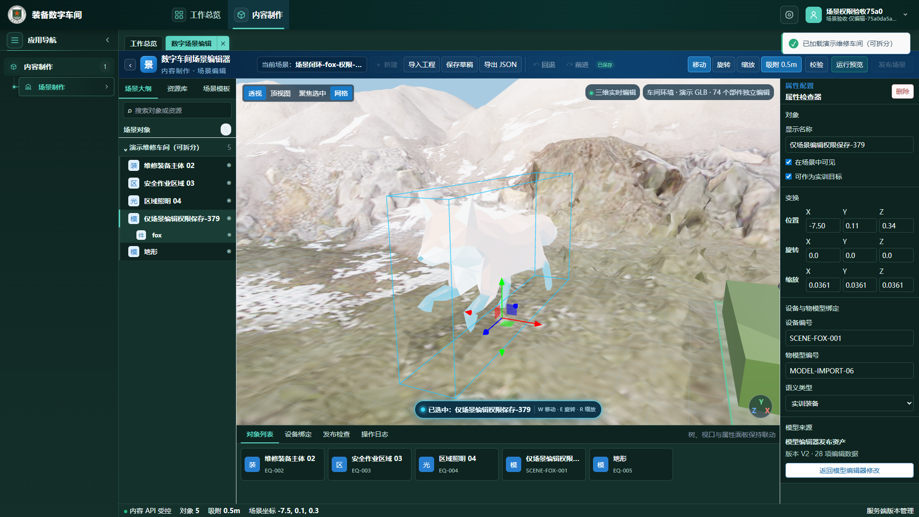Toggle visibility of 维修装备主体 02
Viewport: 919px width, 517px height.
click(229, 166)
